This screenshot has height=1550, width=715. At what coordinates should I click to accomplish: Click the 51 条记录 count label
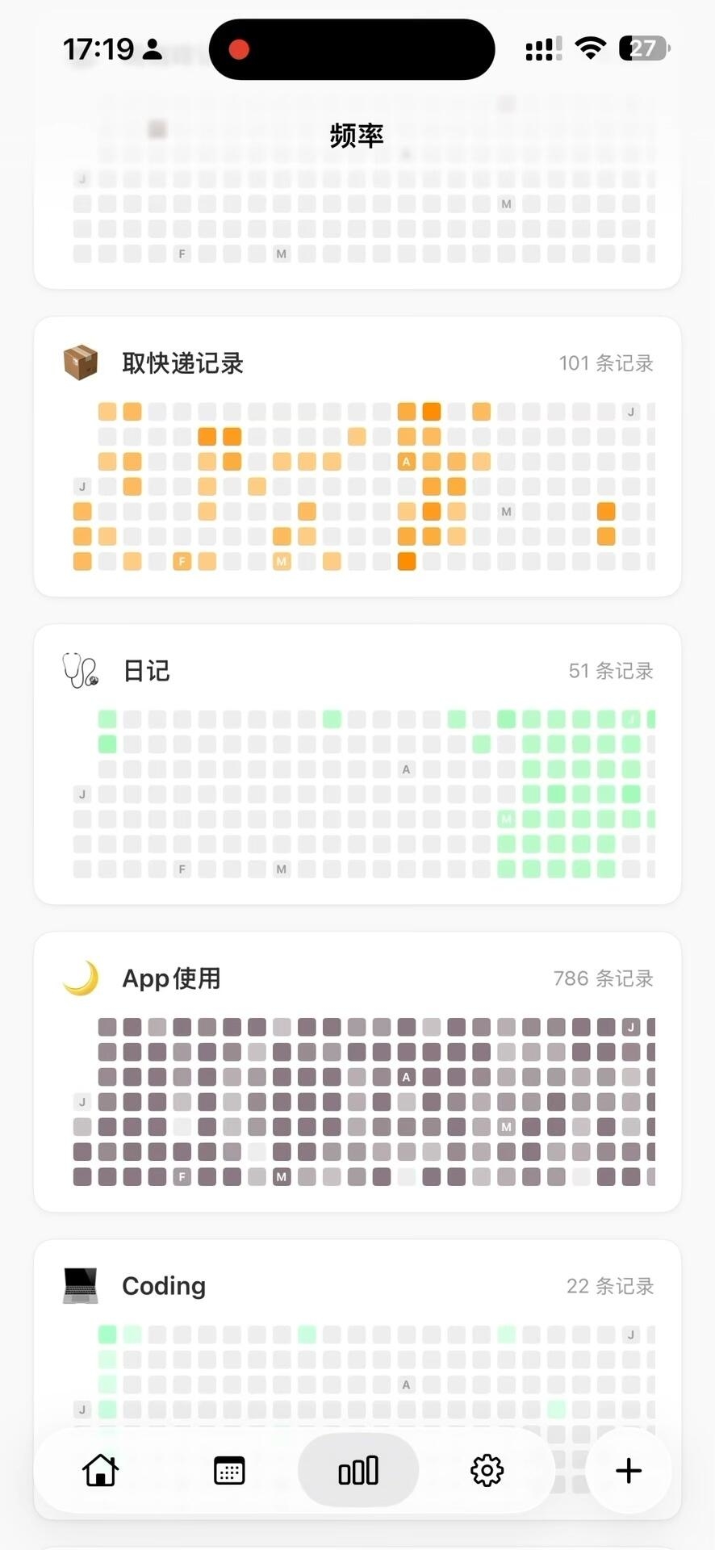pos(611,671)
